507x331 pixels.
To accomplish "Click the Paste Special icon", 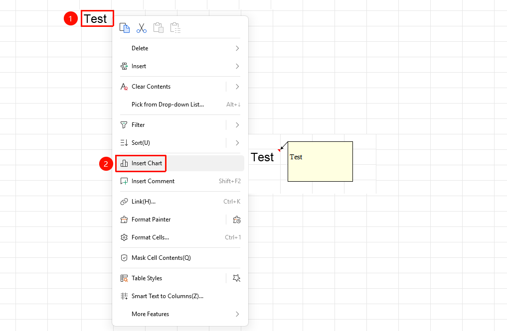I will point(175,28).
